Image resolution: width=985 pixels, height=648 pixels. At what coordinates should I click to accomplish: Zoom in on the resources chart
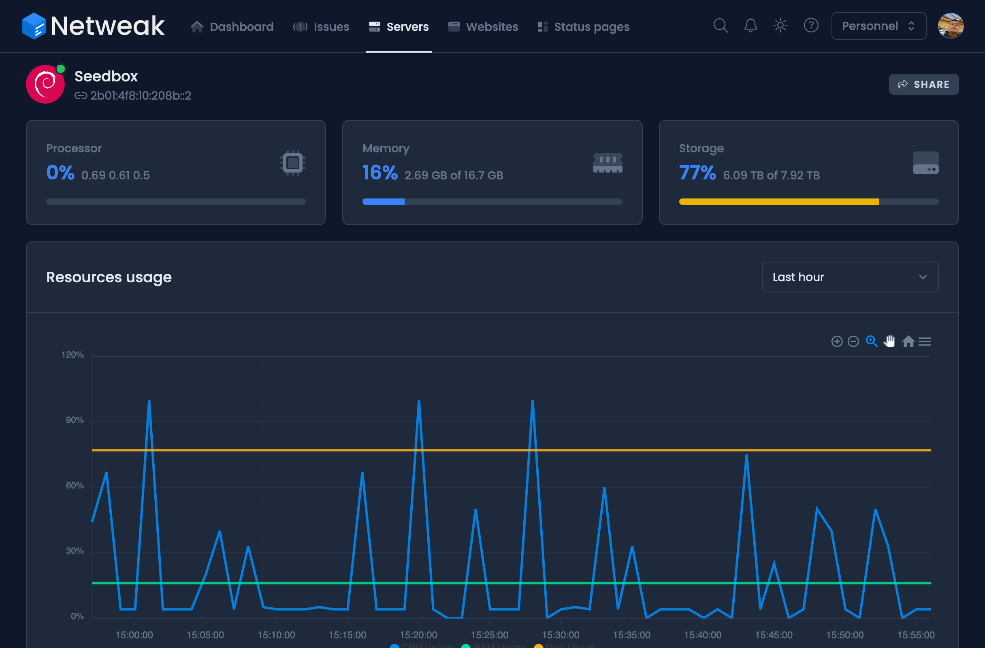(836, 341)
